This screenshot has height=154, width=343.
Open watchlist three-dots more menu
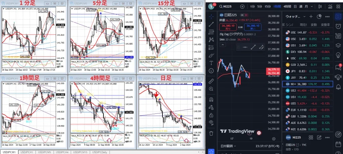[x=327, y=16]
